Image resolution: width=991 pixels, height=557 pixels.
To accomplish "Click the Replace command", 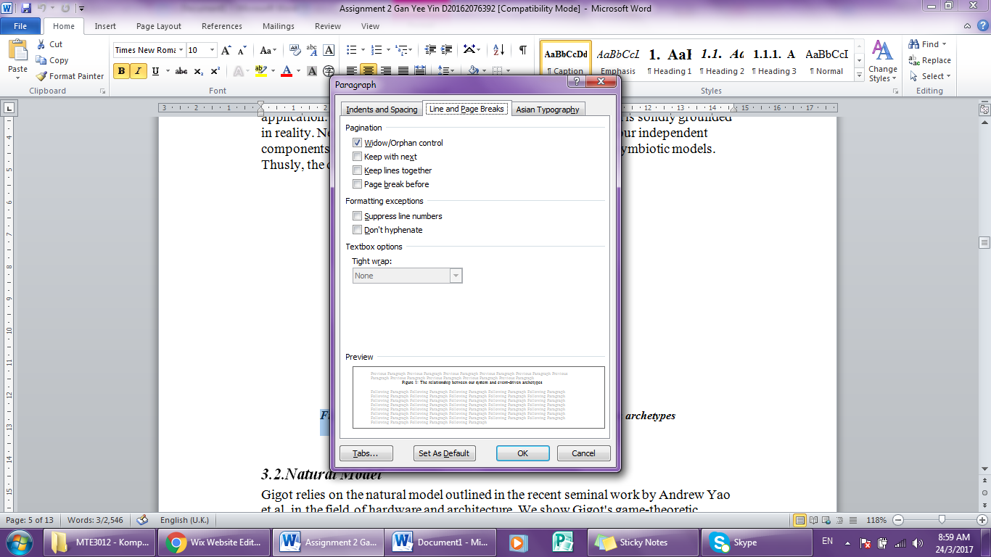I will click(x=930, y=60).
